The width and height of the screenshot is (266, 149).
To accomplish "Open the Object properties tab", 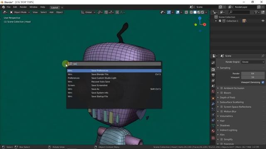I will pyautogui.click(x=213, y=99).
